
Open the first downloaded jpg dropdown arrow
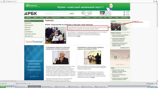pos(14,83)
